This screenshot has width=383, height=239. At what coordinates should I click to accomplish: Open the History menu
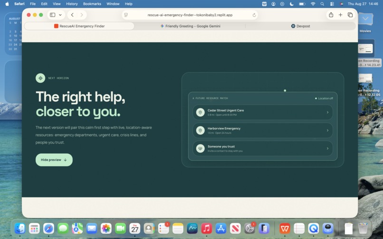(x=72, y=4)
